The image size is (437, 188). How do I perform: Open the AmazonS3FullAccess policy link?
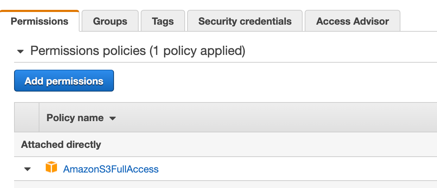[111, 169]
